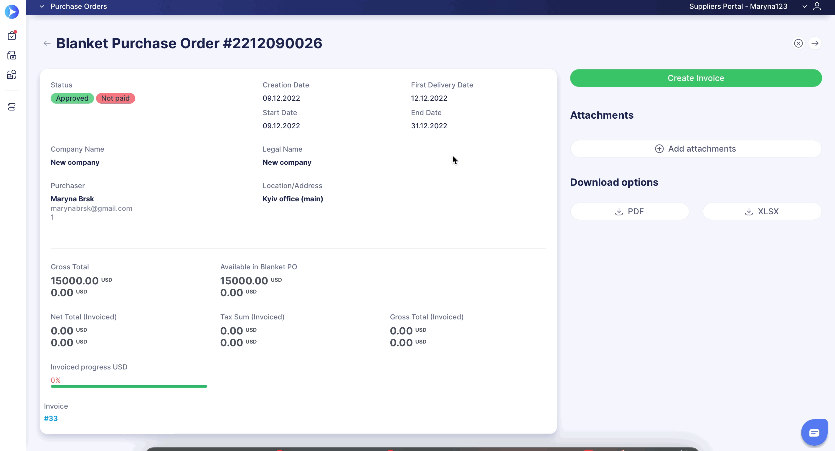Go to next order with right arrow
The image size is (835, 451).
pos(815,43)
